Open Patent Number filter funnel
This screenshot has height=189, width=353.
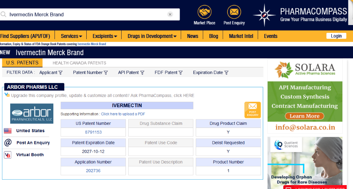(x=106, y=73)
